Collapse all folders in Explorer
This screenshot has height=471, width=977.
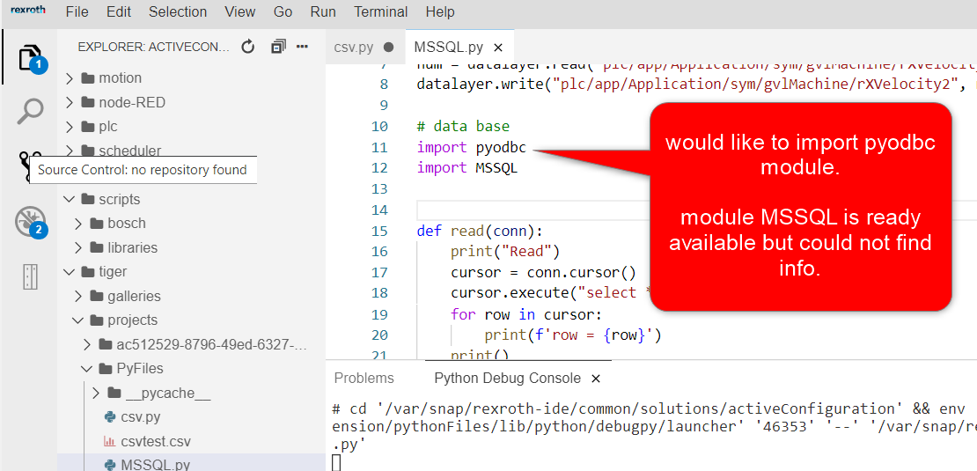tap(278, 47)
